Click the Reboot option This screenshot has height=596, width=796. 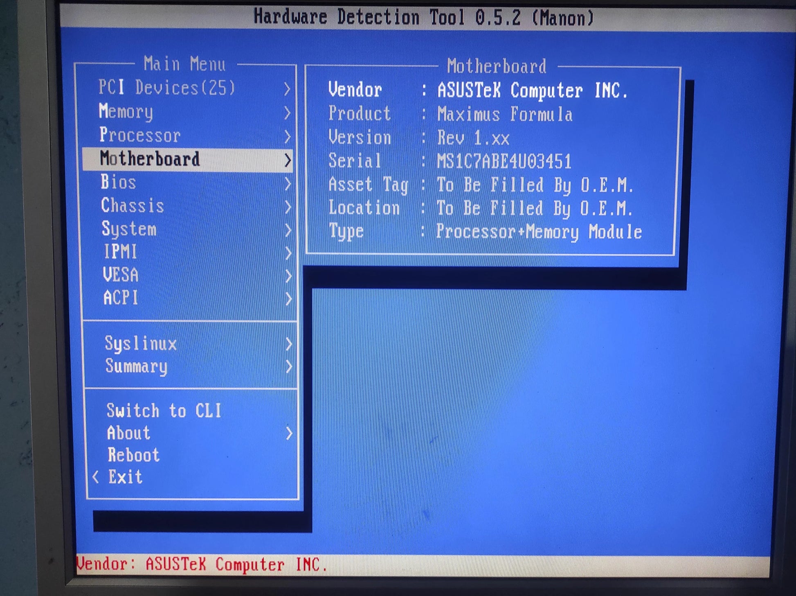click(x=133, y=455)
